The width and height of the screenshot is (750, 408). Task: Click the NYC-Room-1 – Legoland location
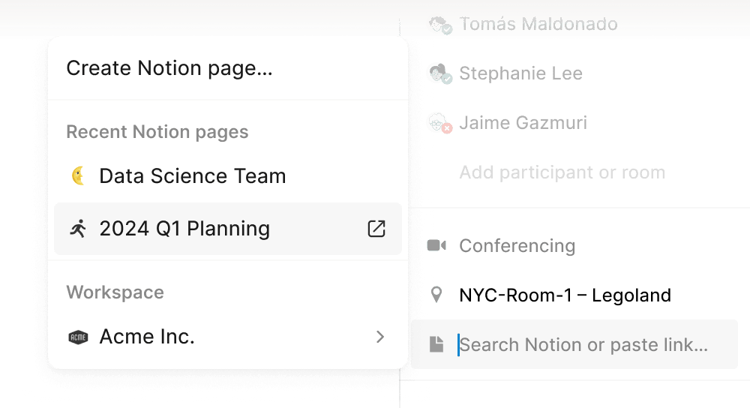(565, 295)
